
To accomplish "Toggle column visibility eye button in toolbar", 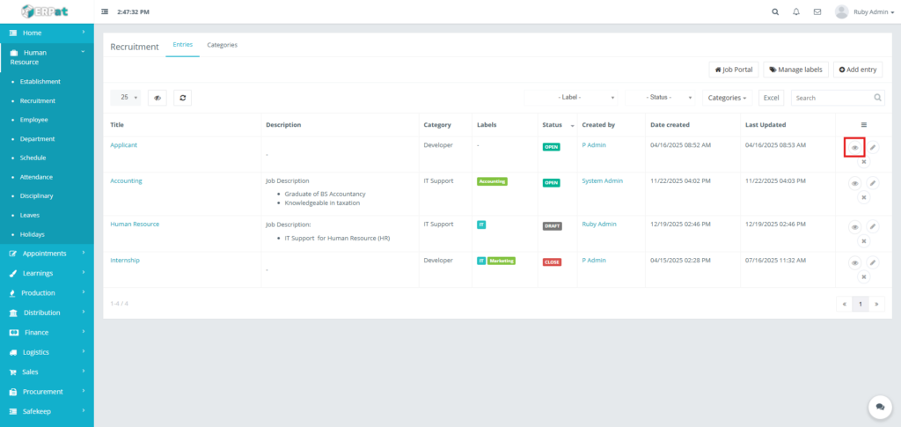I will point(157,98).
